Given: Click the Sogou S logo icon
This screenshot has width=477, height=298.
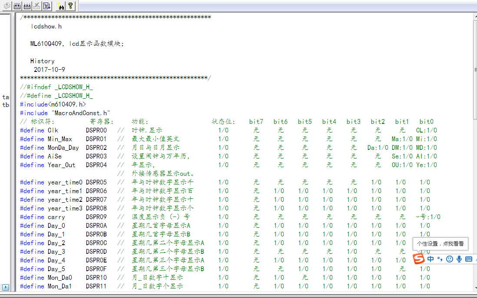Looking at the screenshot, I should 419,259.
